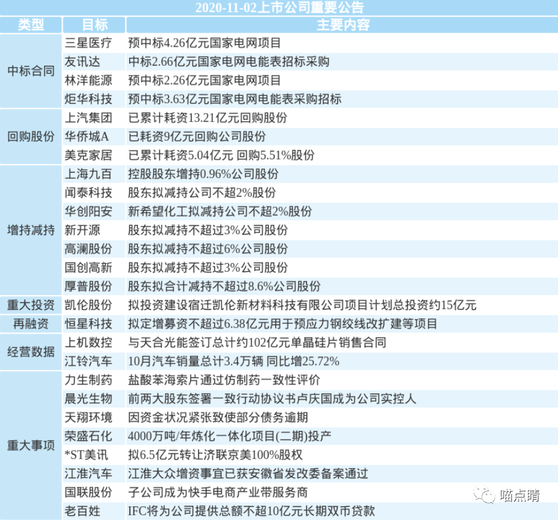Click the company name '新开源'
The height and width of the screenshot is (520, 558).
(x=82, y=230)
